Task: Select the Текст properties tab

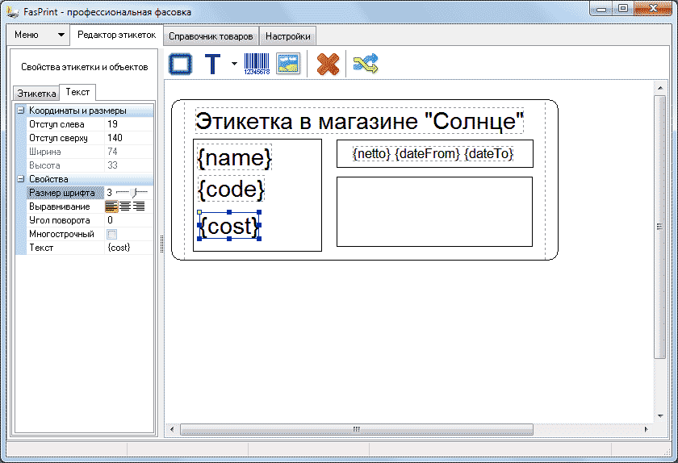Action: coord(77,92)
